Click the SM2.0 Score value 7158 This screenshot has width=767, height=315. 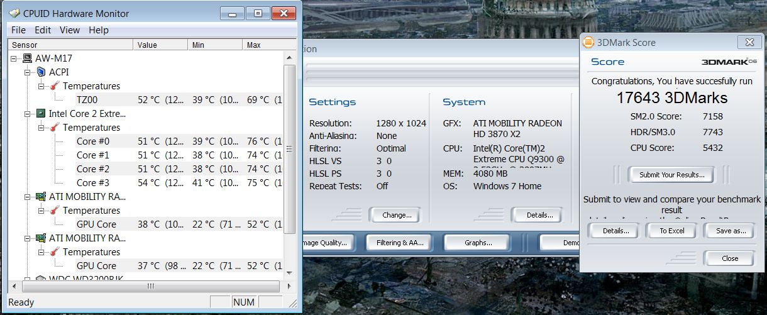click(714, 116)
